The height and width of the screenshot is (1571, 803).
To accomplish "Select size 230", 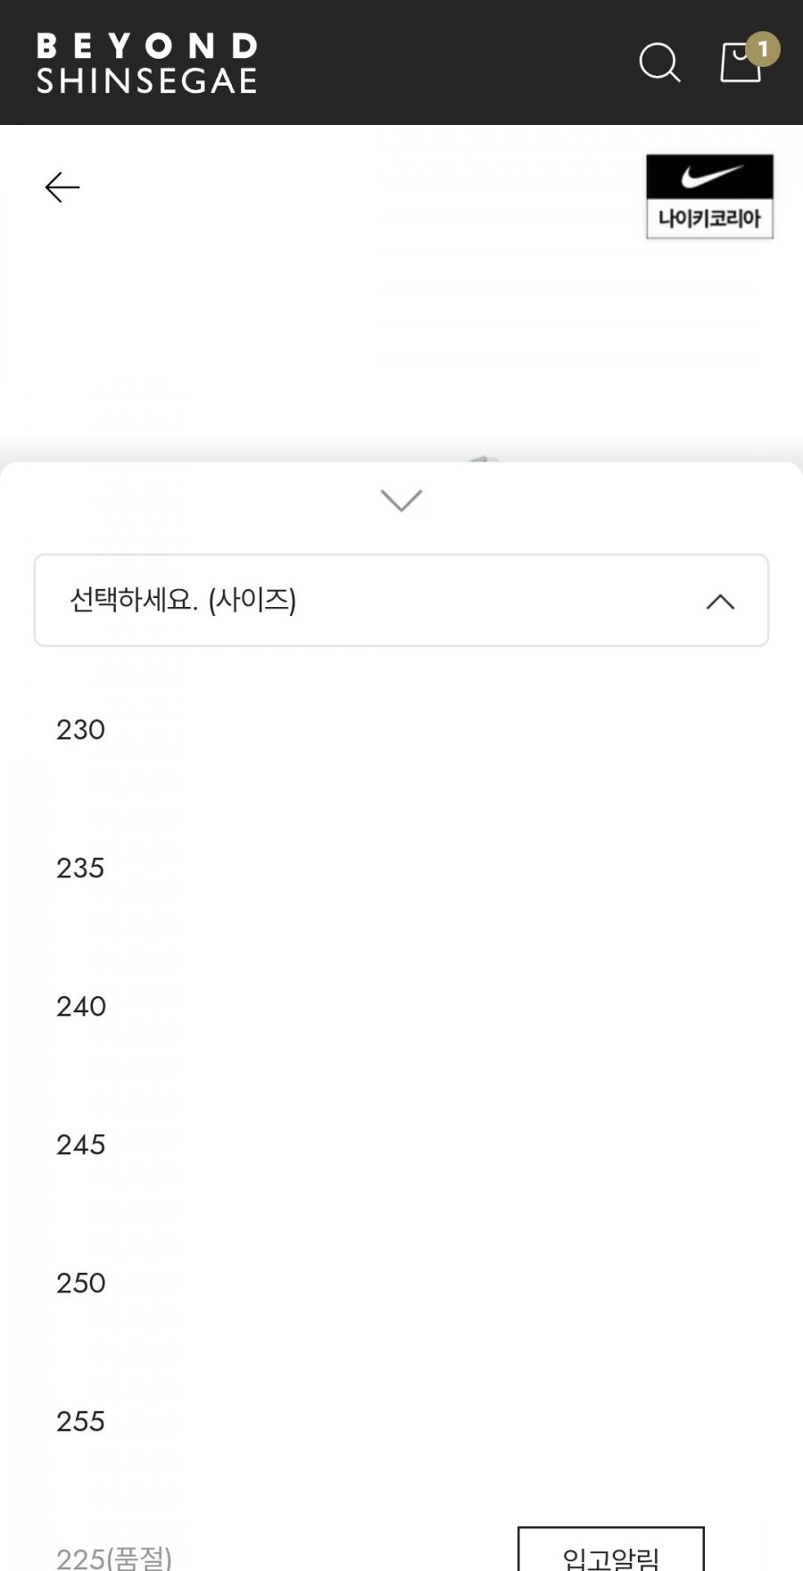I will point(81,730).
